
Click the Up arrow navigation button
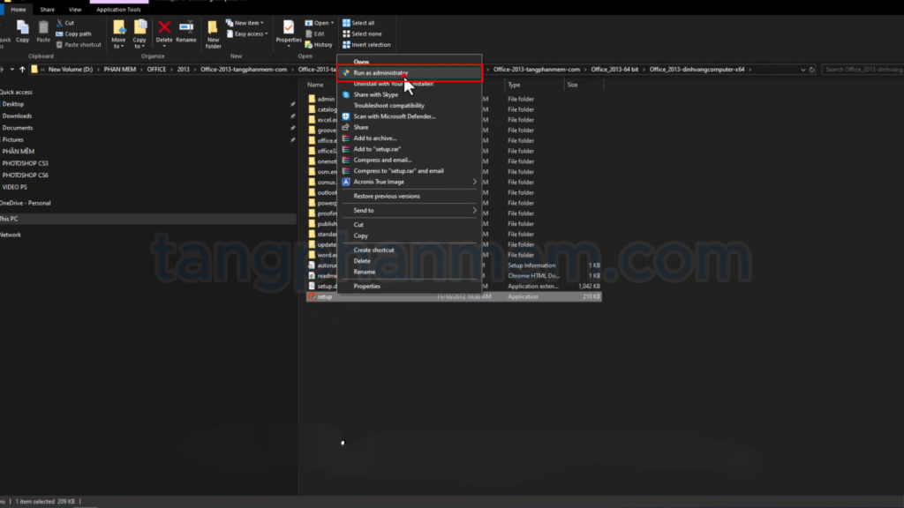[22, 69]
